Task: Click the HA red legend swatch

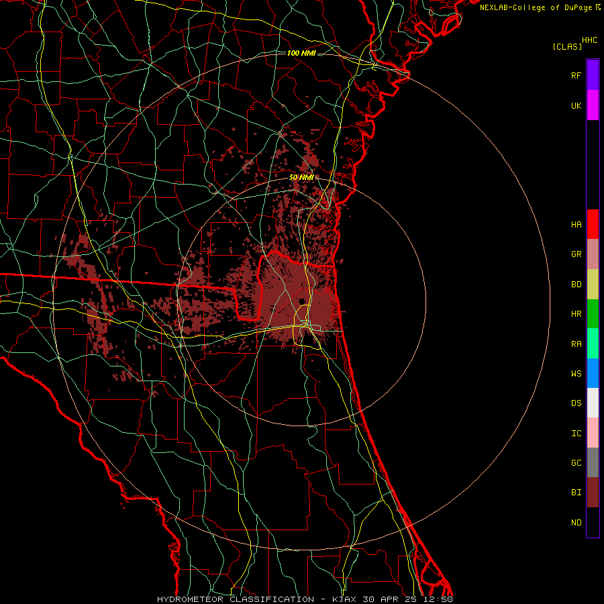Action: pos(593,224)
